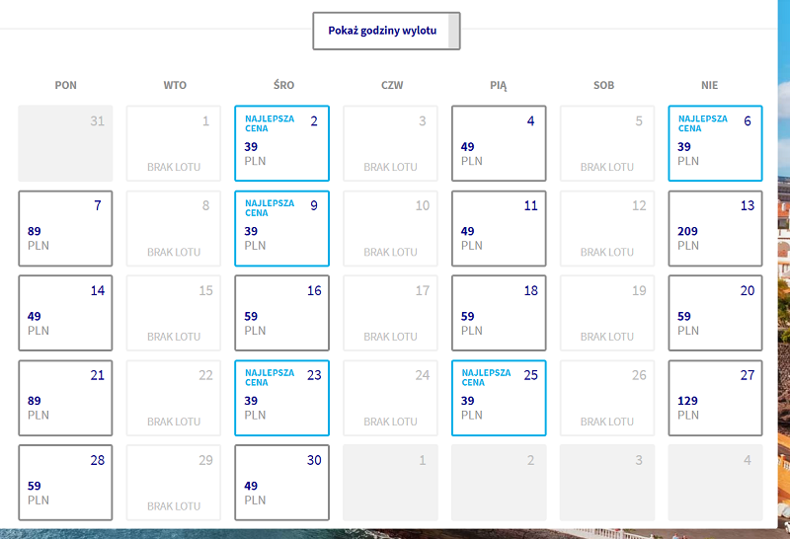The height and width of the screenshot is (539, 790).
Task: Pick Sunday 6 best price date
Action: click(x=715, y=143)
